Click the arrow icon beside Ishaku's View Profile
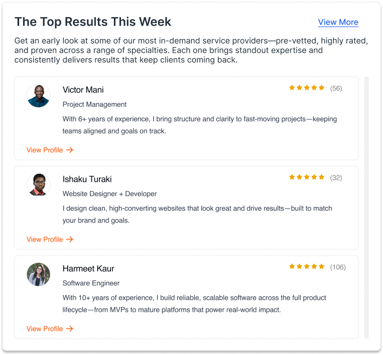This screenshot has width=383, height=355. pos(70,240)
